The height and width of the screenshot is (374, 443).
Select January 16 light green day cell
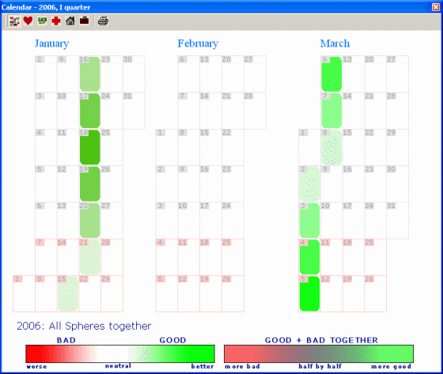pyautogui.click(x=90, y=74)
